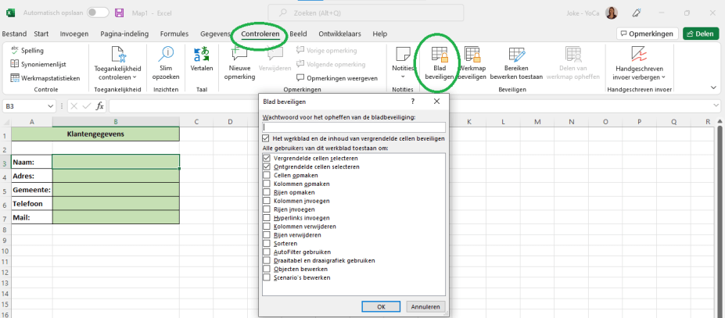Check Rijen opmaken option
This screenshot has height=318, width=725.
click(267, 192)
